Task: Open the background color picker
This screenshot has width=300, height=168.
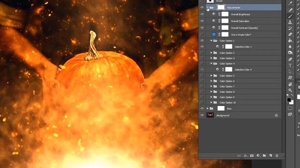Action: (x=292, y=103)
